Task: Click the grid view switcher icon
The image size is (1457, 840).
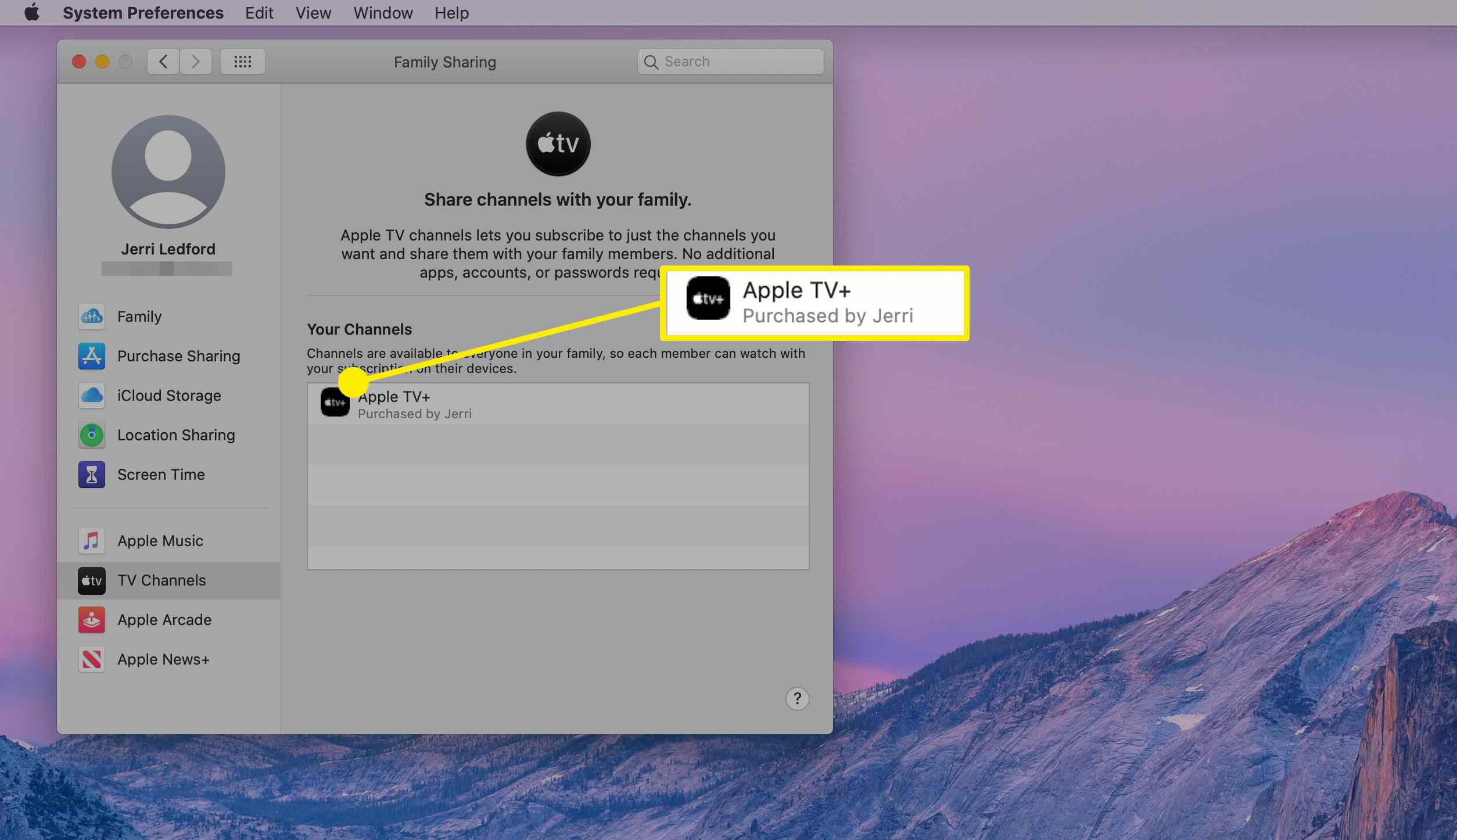Action: click(244, 61)
